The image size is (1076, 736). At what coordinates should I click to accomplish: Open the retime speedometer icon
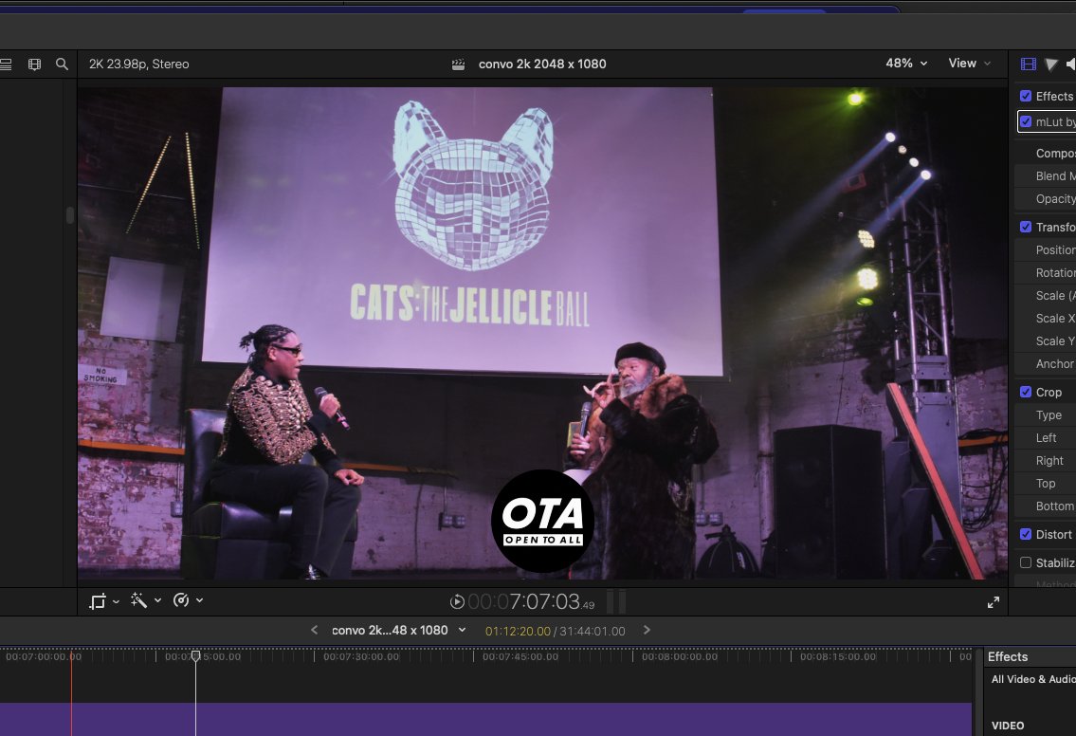point(181,600)
